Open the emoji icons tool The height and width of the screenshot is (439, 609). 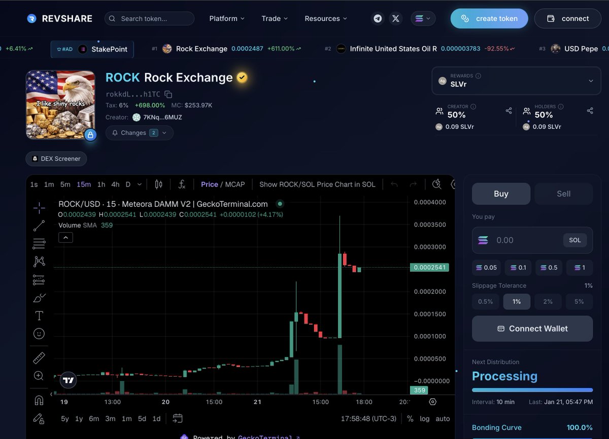[x=39, y=334]
